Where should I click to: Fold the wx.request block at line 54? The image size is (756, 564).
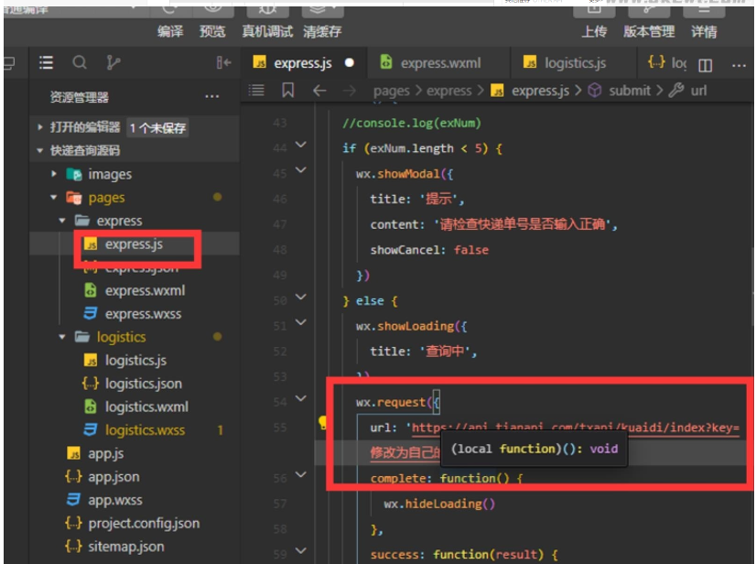(300, 400)
